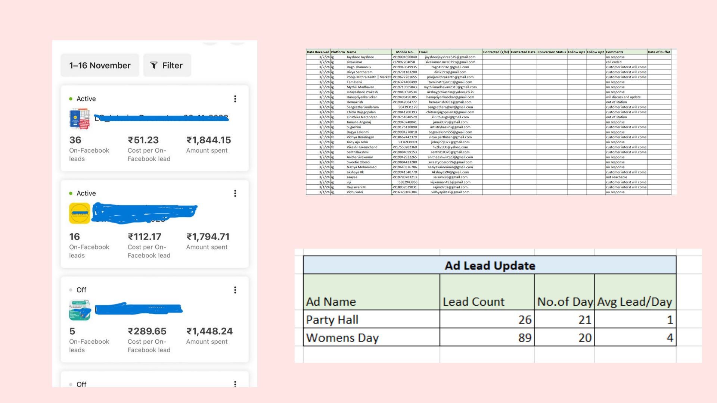The width and height of the screenshot is (717, 403).
Task: Select the name cell Hemakrish
Action: pos(369,102)
